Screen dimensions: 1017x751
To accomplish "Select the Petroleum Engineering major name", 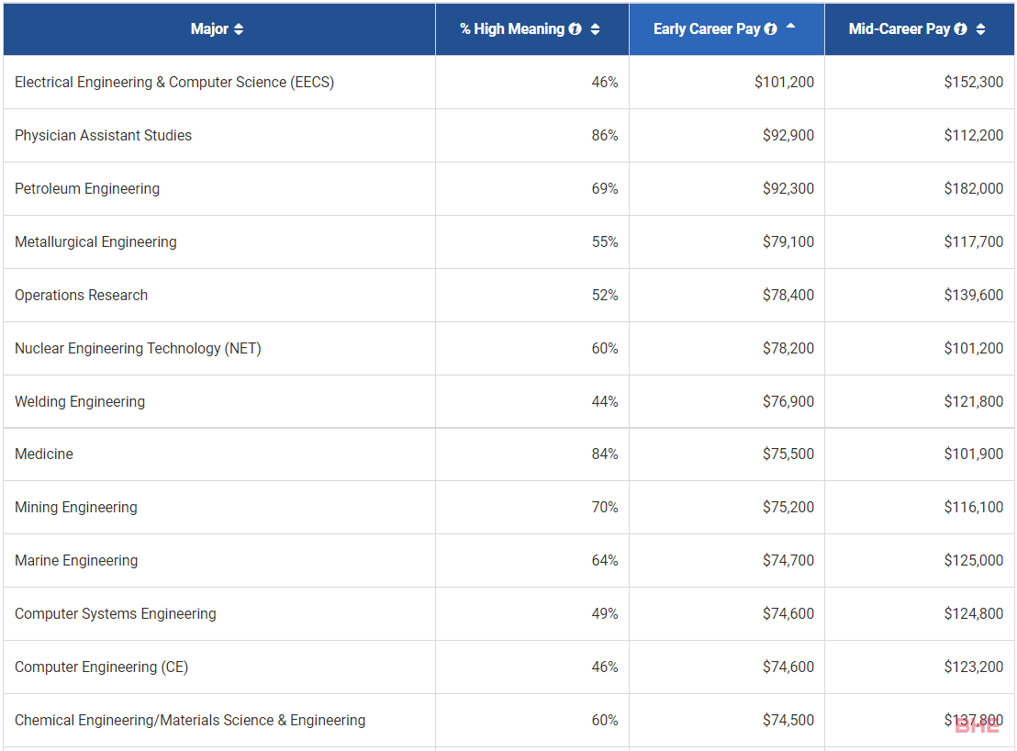I will tap(87, 189).
